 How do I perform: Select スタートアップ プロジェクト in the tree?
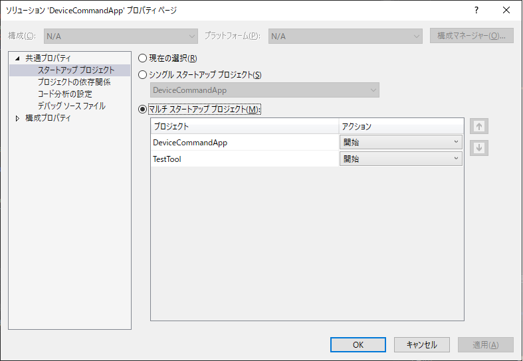click(76, 70)
